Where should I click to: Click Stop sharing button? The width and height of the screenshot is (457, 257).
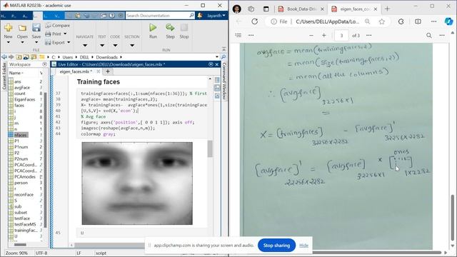[276, 246]
